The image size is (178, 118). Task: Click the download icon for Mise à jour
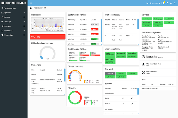[x=143, y=64]
